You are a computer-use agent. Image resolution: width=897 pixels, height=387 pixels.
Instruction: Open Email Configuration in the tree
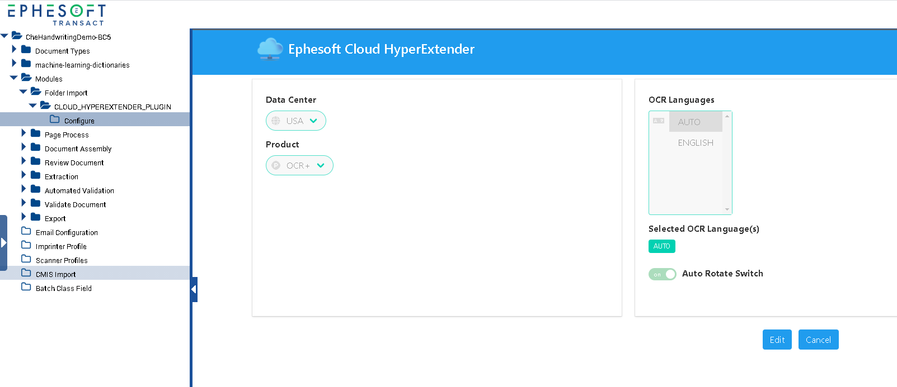[x=67, y=233]
